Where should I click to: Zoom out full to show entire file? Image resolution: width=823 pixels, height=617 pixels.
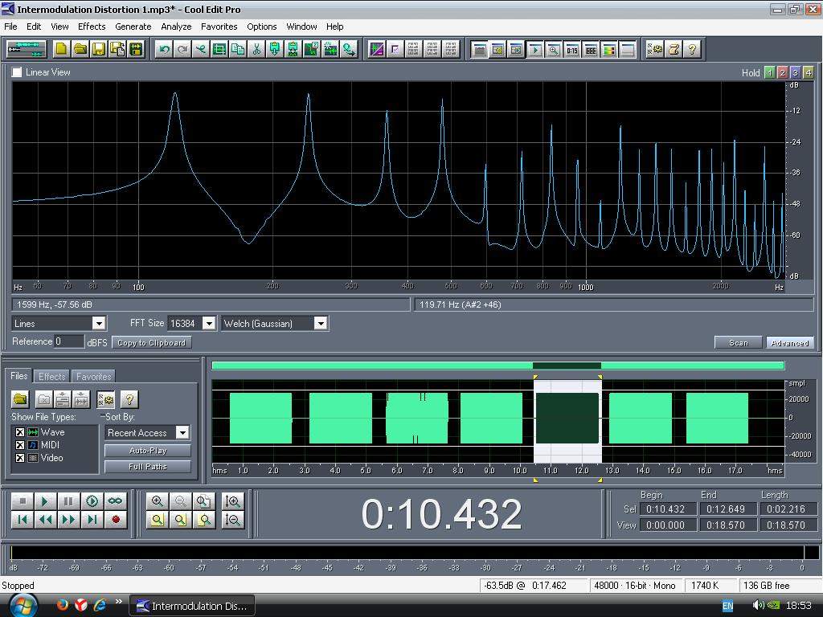203,501
